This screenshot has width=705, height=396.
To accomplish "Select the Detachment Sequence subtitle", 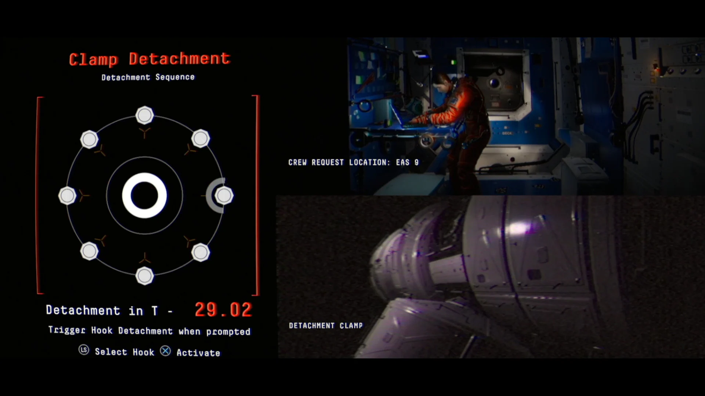I will (x=148, y=77).
